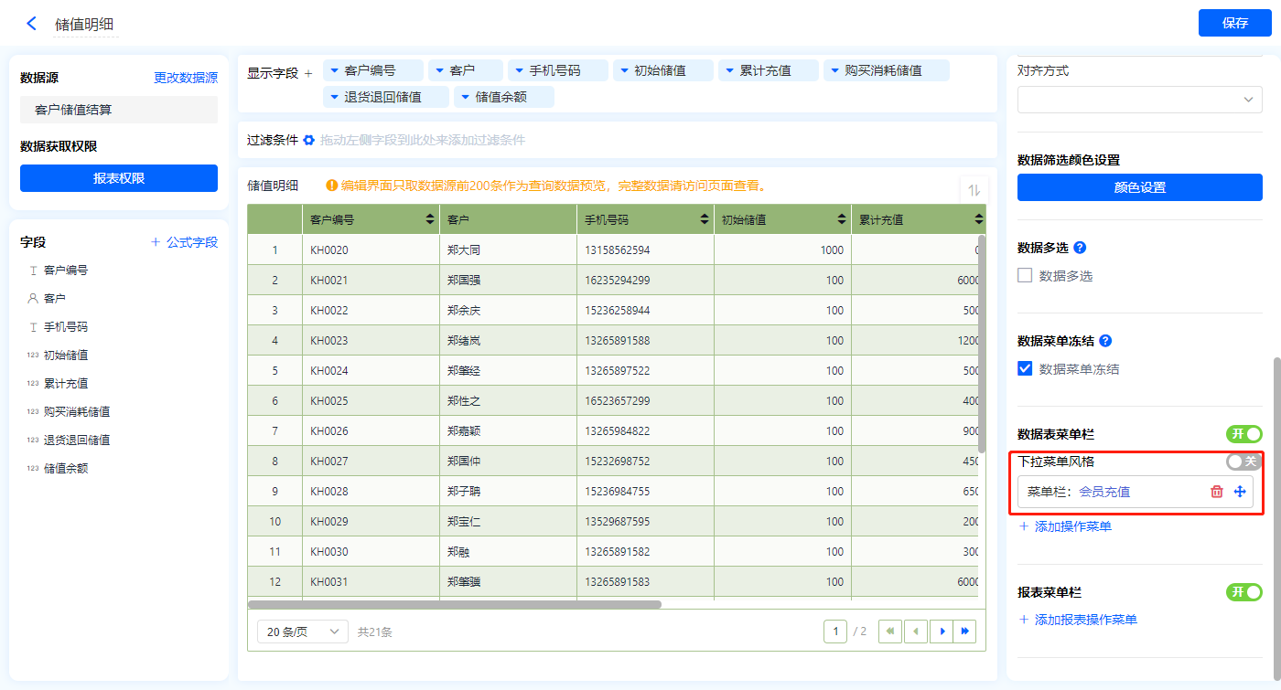The width and height of the screenshot is (1281, 690).
Task: Click the help icon beside 数据多选
Action: pyautogui.click(x=1080, y=248)
